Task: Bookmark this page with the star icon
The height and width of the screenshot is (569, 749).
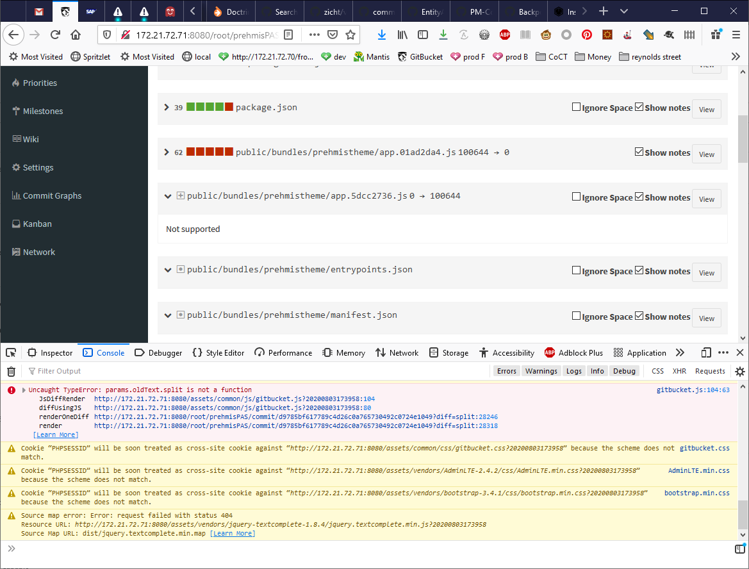Action: 350,35
